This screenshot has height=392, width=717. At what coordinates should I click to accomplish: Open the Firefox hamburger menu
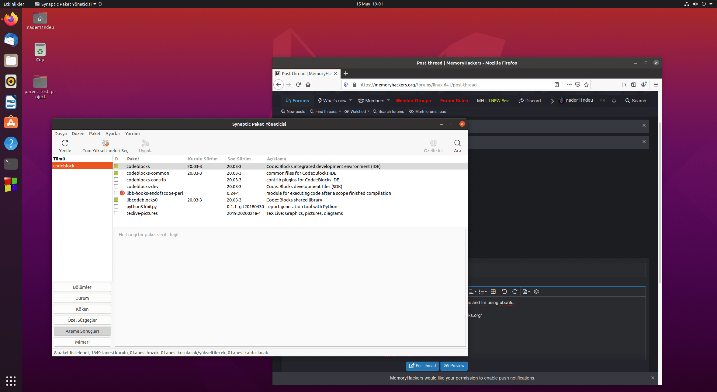tap(656, 85)
